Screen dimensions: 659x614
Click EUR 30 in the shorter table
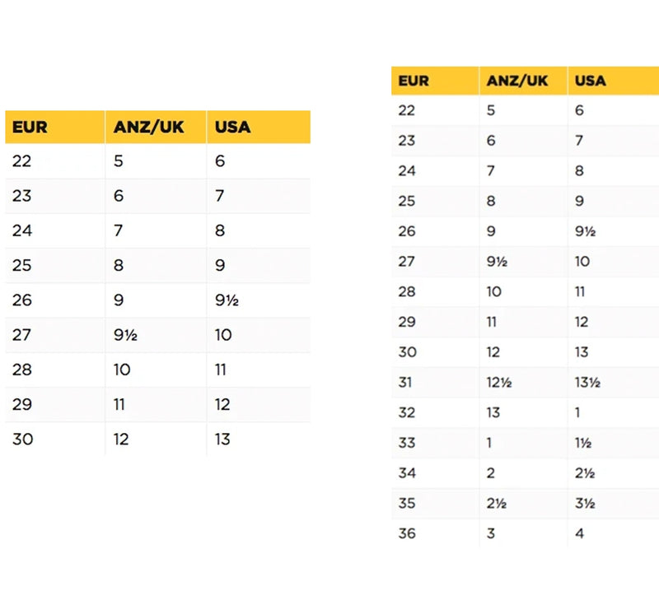(x=23, y=440)
